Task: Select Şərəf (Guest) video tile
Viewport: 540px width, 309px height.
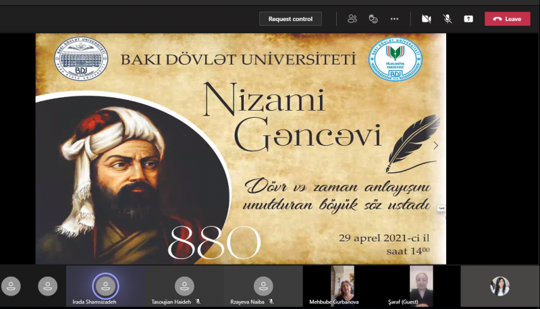Action: [421, 286]
